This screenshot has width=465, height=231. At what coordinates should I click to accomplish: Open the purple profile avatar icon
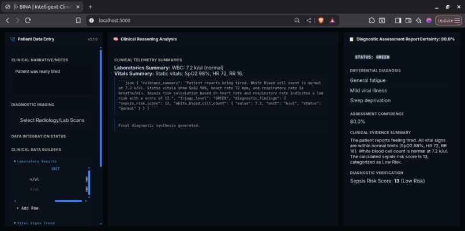429,20
